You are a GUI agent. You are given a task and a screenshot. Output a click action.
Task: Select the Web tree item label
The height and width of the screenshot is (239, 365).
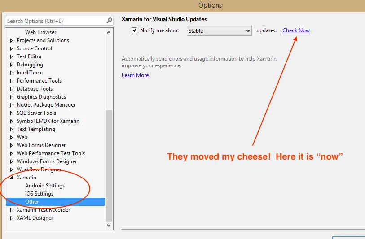click(x=22, y=137)
